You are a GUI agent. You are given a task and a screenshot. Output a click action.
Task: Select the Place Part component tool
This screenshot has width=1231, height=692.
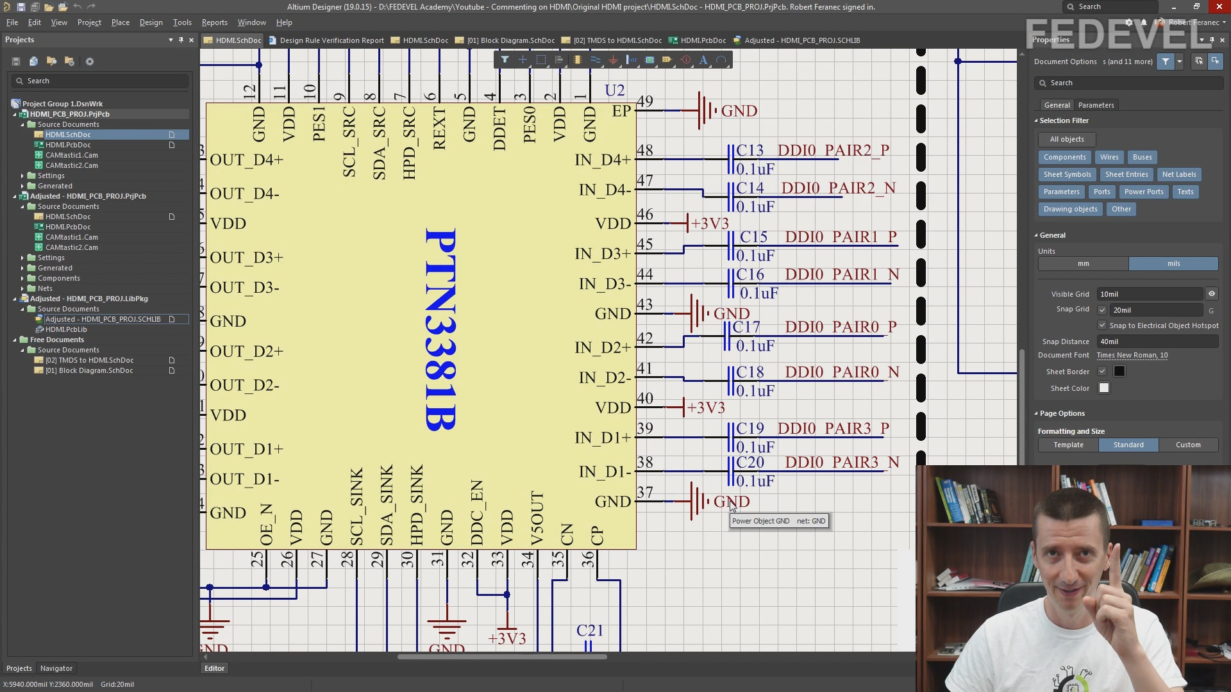[578, 60]
